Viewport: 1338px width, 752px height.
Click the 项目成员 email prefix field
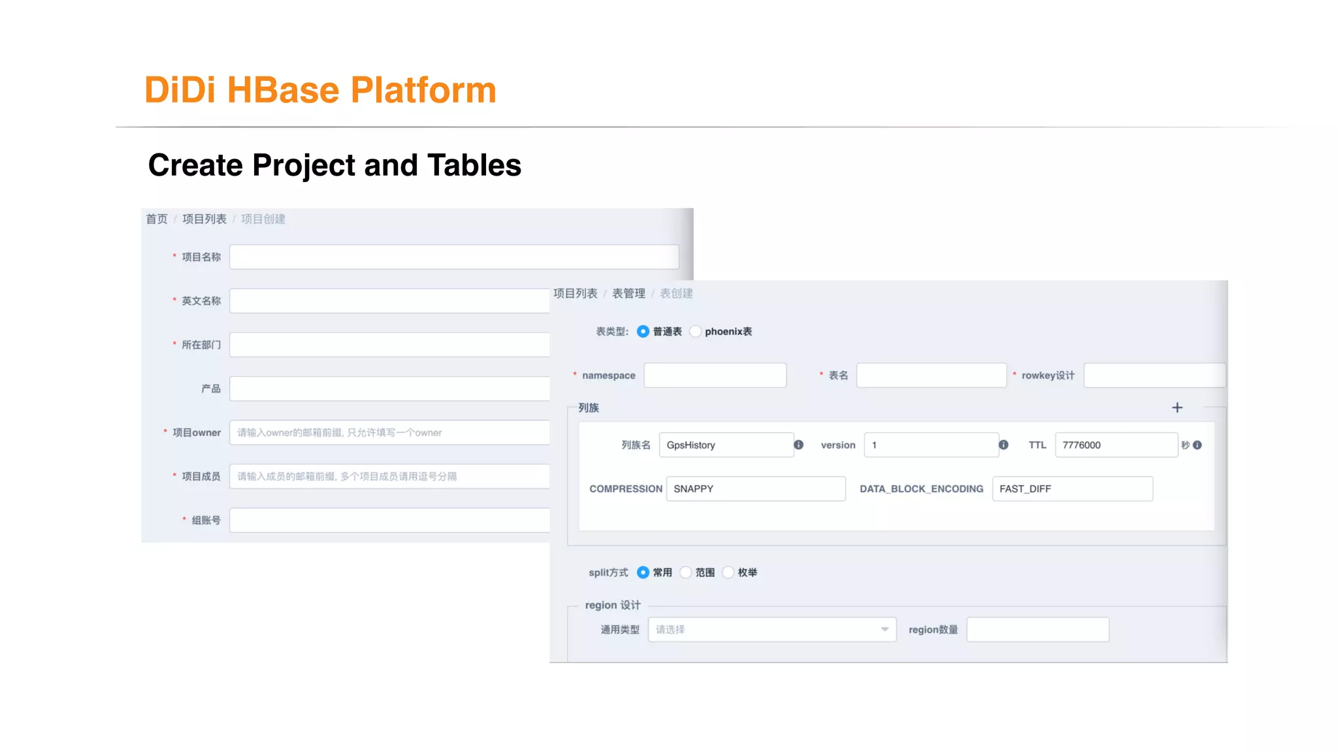(390, 477)
